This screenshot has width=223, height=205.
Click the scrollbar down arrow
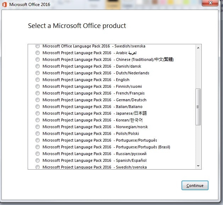(198, 166)
